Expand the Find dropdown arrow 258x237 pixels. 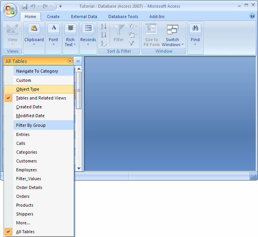coord(195,45)
